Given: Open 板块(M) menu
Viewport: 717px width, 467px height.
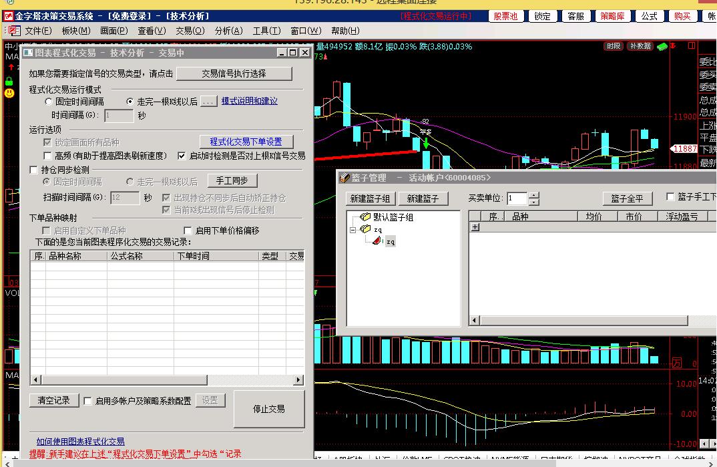Looking at the screenshot, I should tap(76, 31).
